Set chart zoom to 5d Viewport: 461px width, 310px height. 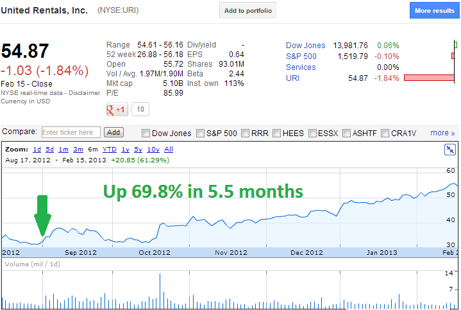tap(49, 150)
